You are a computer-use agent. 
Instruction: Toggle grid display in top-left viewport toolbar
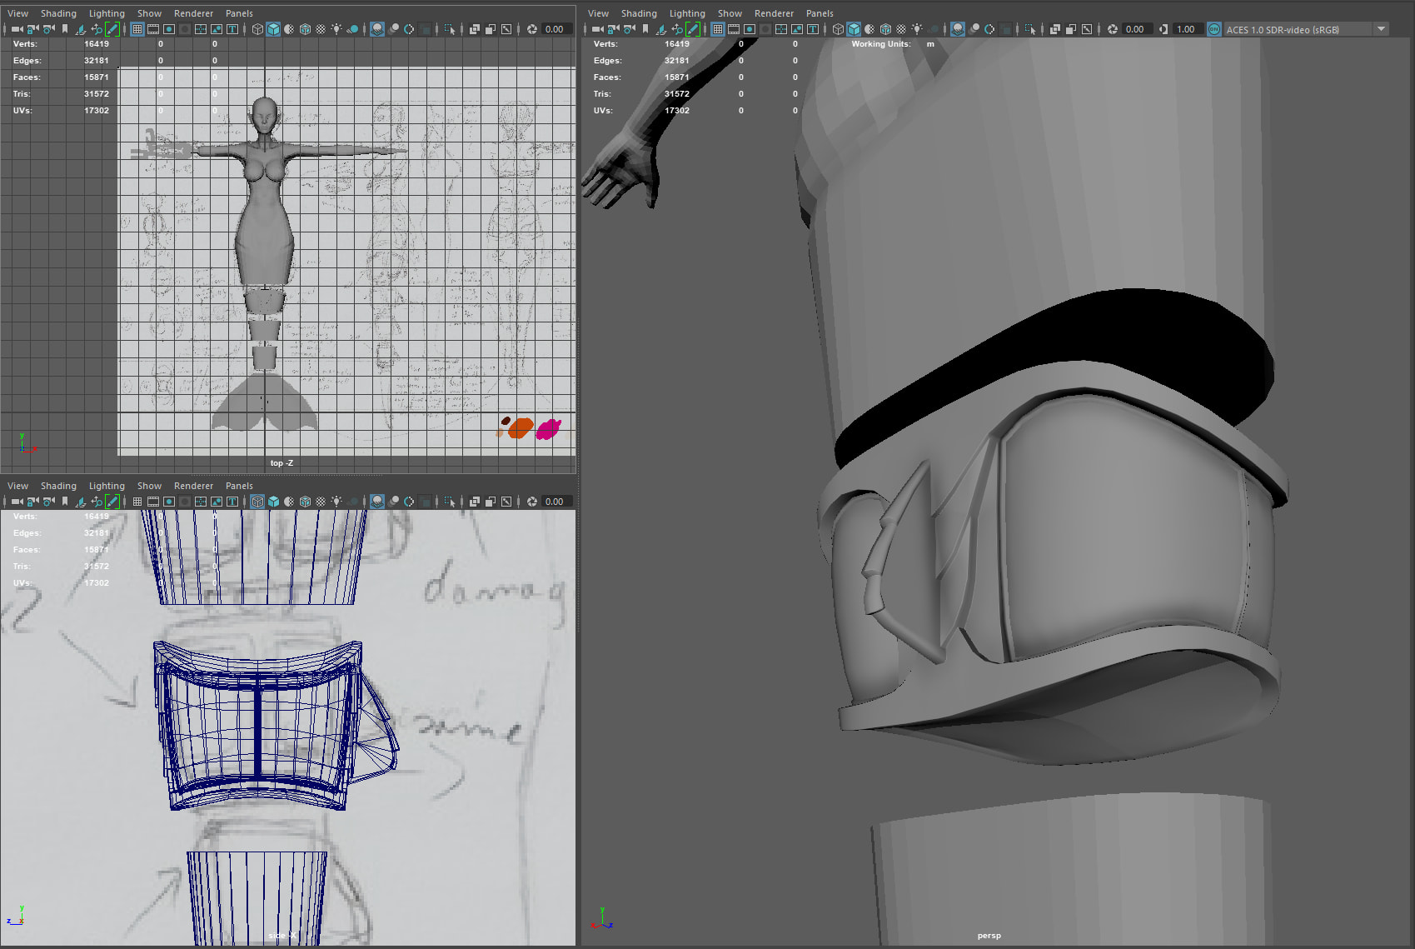pos(137,29)
